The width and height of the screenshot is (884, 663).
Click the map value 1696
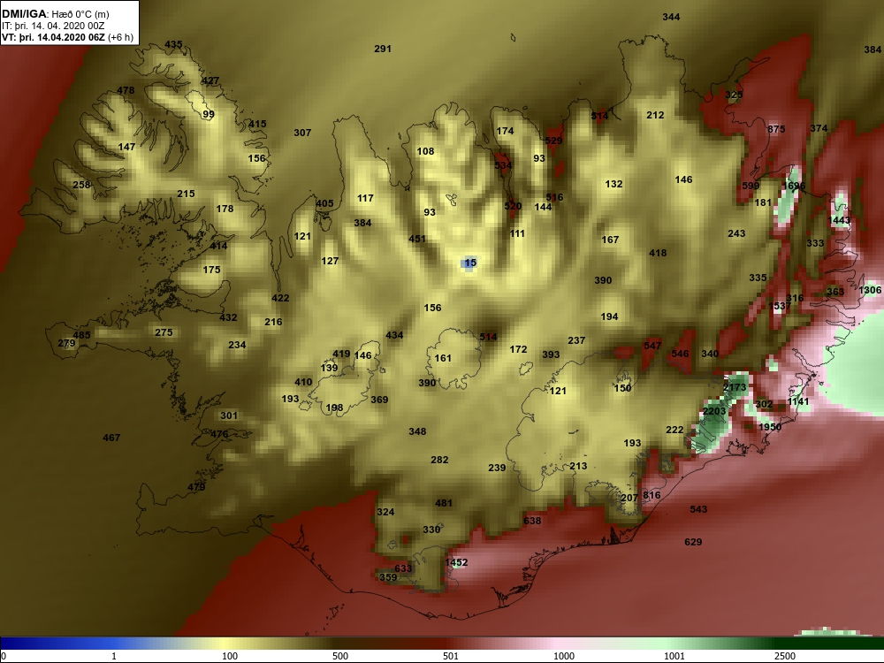pos(794,186)
